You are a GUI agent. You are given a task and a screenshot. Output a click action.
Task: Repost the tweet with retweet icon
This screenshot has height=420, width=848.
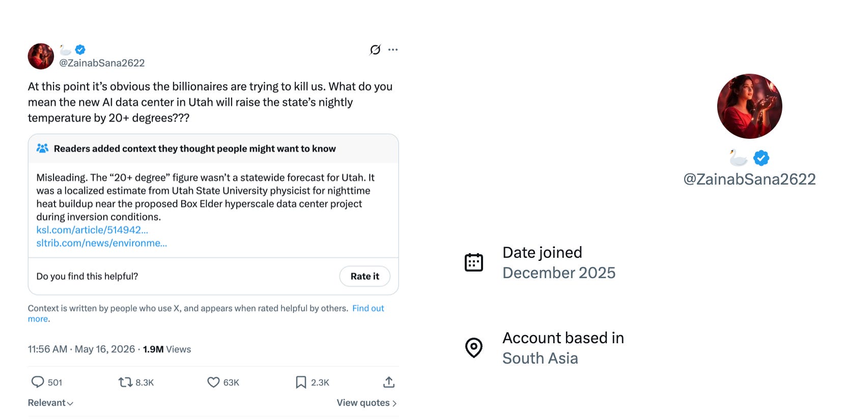[125, 382]
